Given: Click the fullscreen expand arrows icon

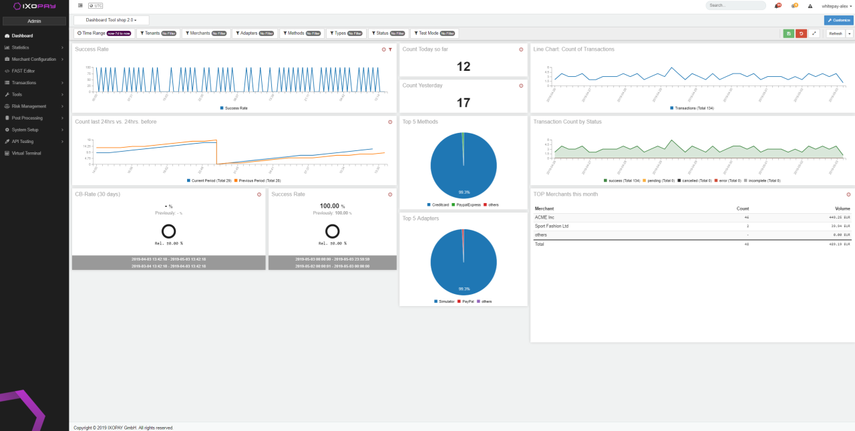Looking at the screenshot, I should click(814, 33).
